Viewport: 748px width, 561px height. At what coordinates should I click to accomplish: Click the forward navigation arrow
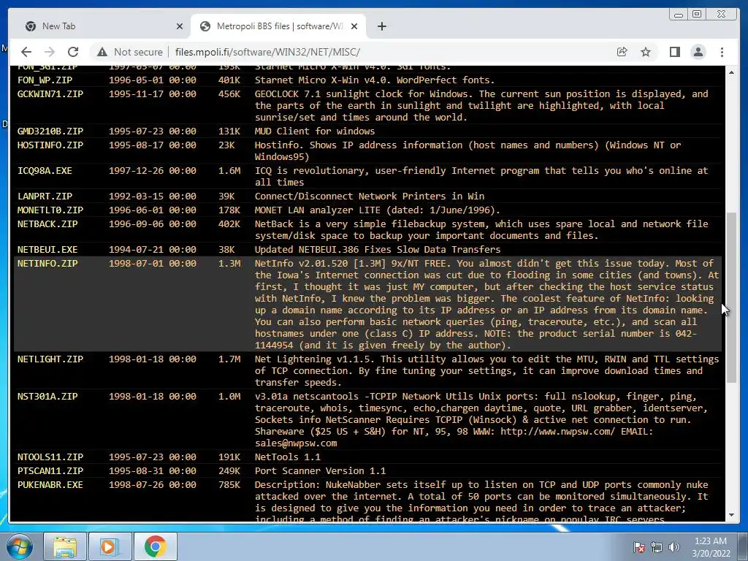(50, 52)
